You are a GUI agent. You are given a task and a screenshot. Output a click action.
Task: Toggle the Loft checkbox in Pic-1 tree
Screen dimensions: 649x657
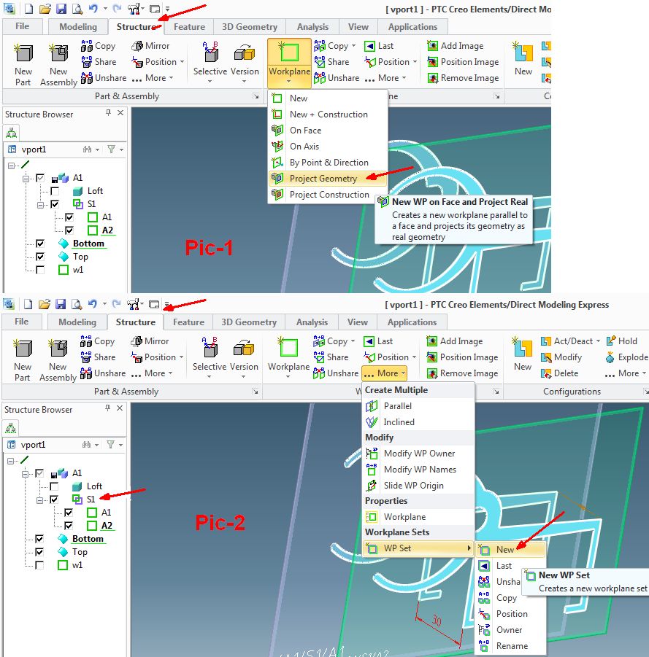coord(55,191)
